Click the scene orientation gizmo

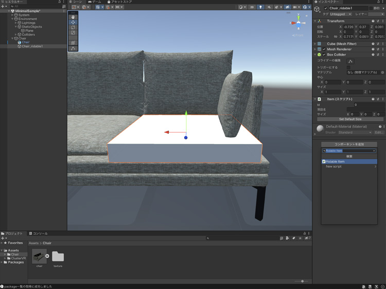pyautogui.click(x=298, y=23)
